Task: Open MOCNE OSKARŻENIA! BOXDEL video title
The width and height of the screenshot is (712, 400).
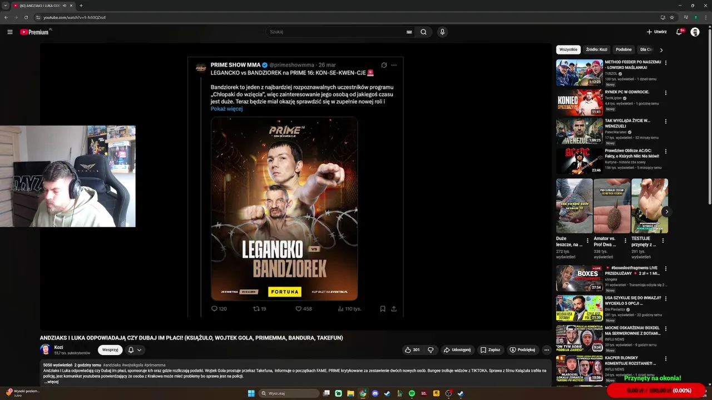Action: point(632,331)
